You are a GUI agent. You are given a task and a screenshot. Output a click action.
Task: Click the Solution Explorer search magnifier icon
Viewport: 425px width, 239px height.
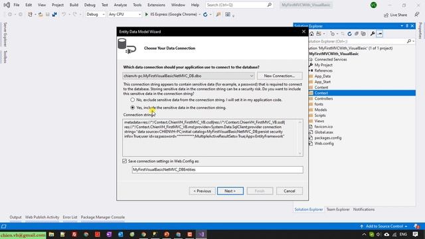[409, 41]
